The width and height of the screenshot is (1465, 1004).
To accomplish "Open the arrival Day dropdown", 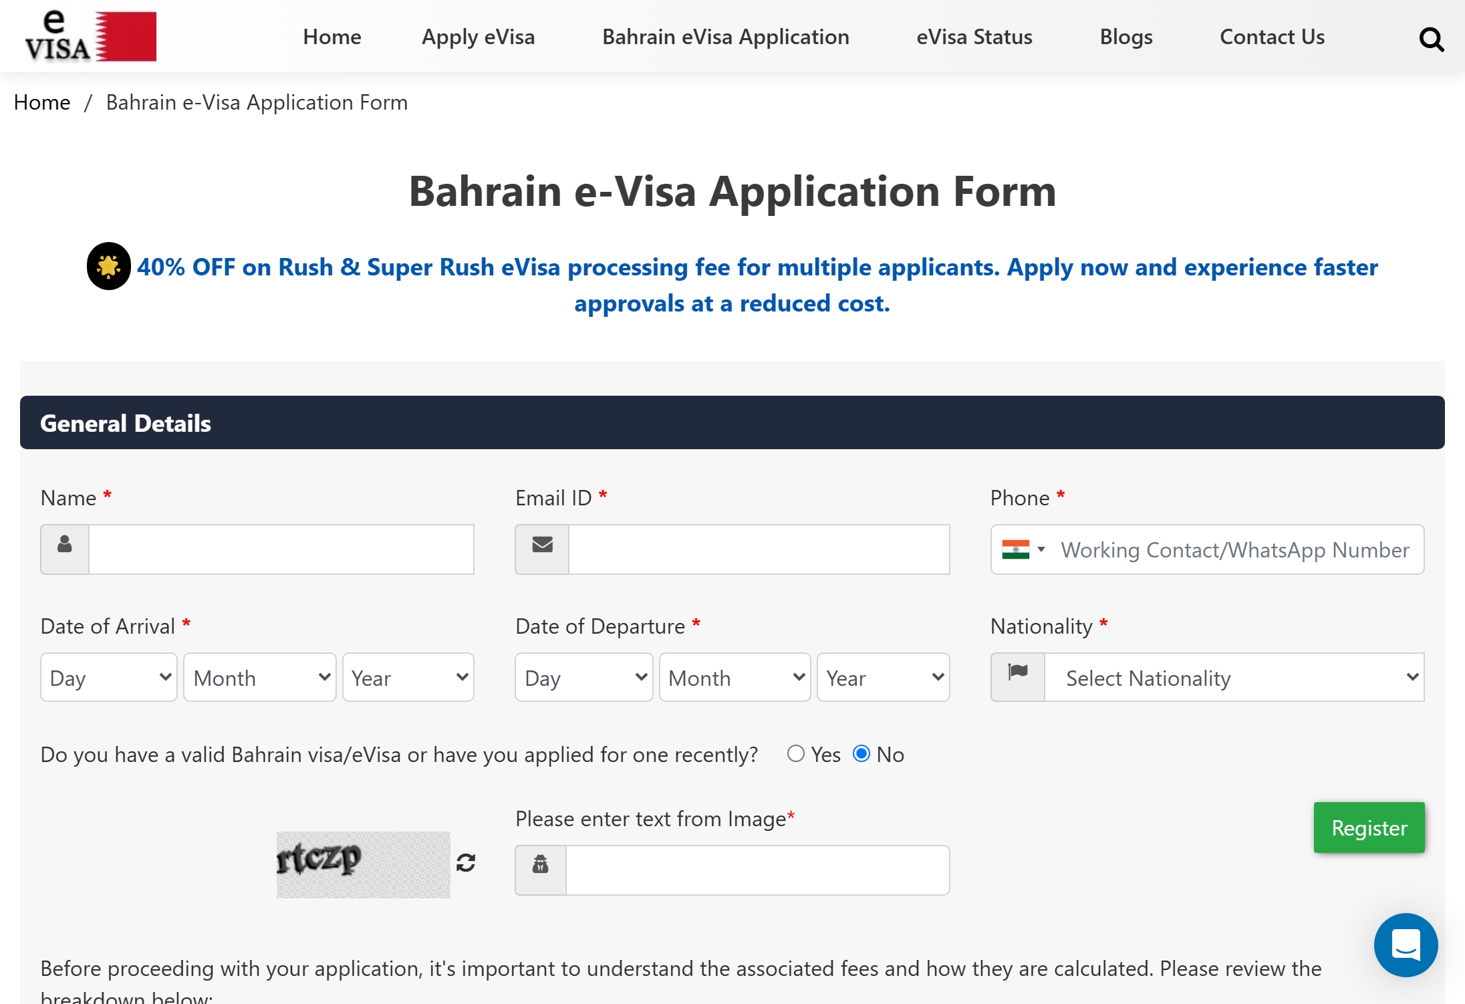I will tap(109, 677).
